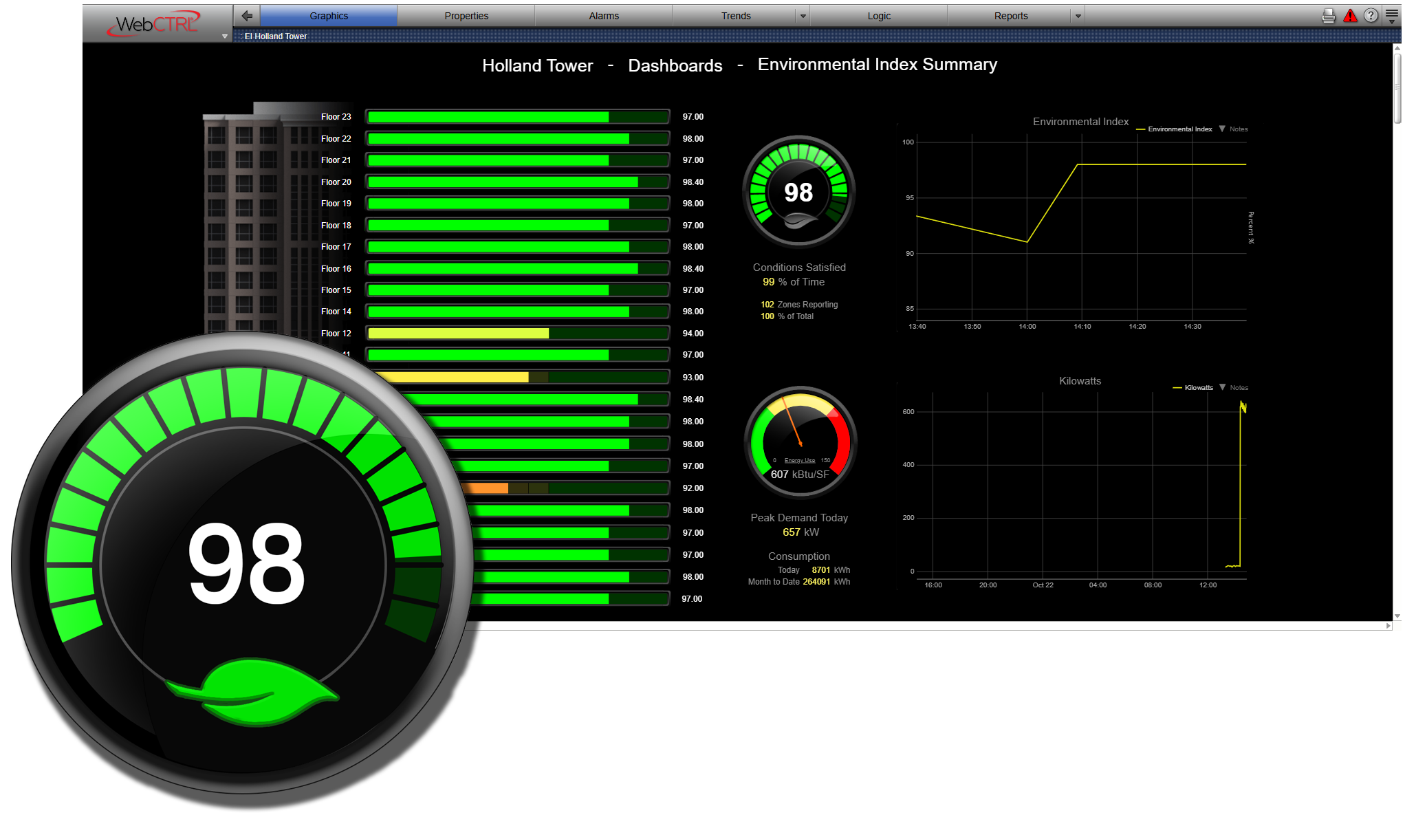Toggle Environmental Index legend series
The width and height of the screenshot is (1405, 826).
[1179, 129]
